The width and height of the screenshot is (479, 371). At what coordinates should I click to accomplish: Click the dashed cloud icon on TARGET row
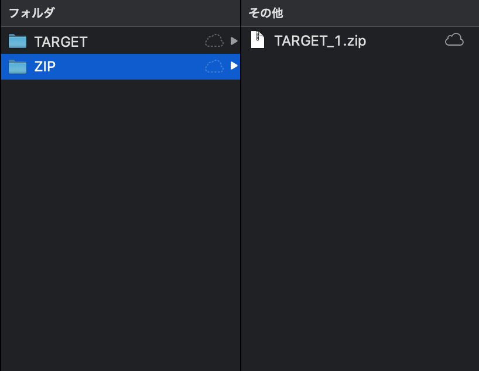pyautogui.click(x=214, y=40)
